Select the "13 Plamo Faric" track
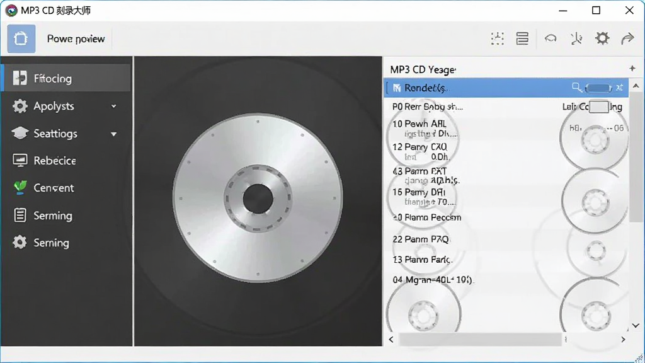The image size is (645, 363). click(x=423, y=260)
